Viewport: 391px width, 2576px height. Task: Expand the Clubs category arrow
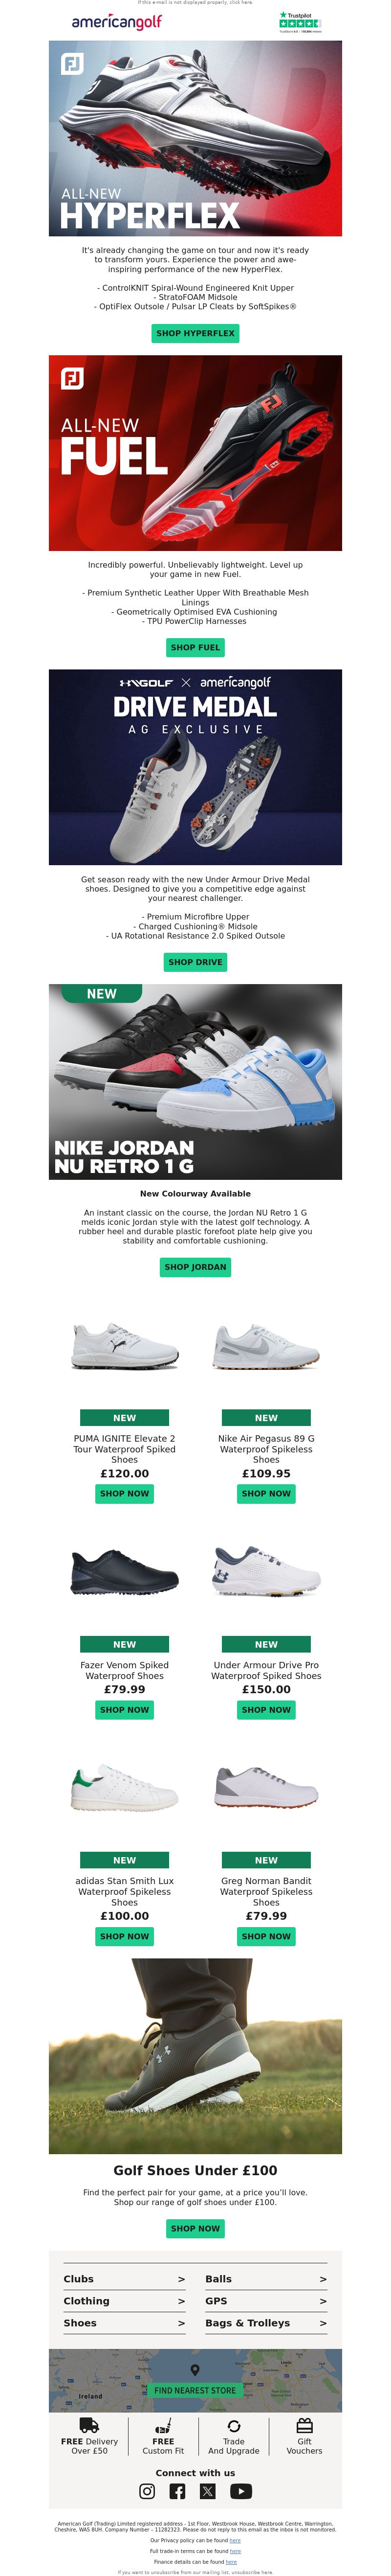click(x=182, y=2279)
